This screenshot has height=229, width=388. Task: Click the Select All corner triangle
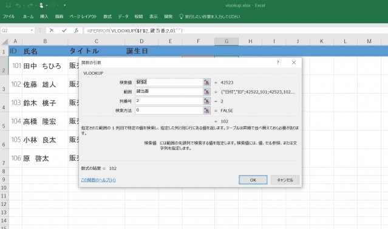4,41
